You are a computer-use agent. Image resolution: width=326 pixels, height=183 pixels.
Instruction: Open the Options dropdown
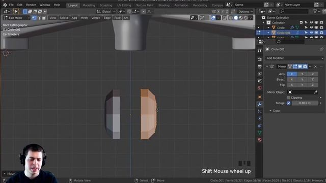coord(246,12)
